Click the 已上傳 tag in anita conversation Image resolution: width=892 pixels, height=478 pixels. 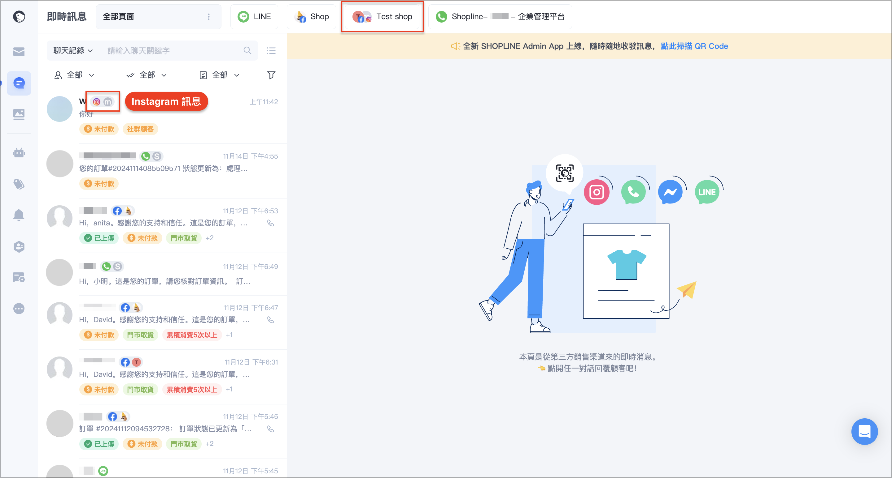99,238
